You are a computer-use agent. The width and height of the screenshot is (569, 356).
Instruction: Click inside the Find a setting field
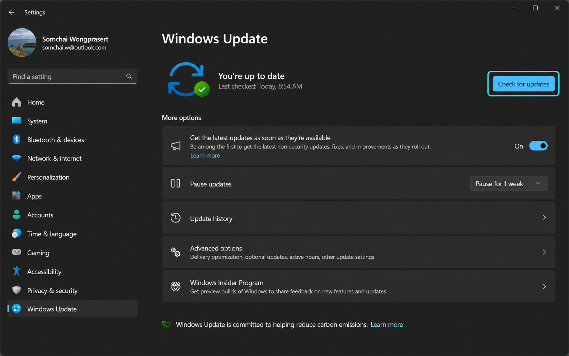[72, 76]
